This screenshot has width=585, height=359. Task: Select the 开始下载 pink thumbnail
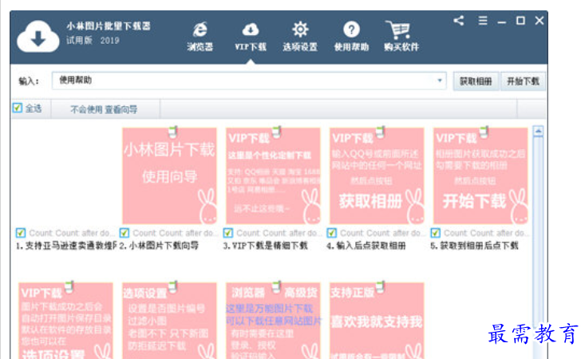pos(480,176)
